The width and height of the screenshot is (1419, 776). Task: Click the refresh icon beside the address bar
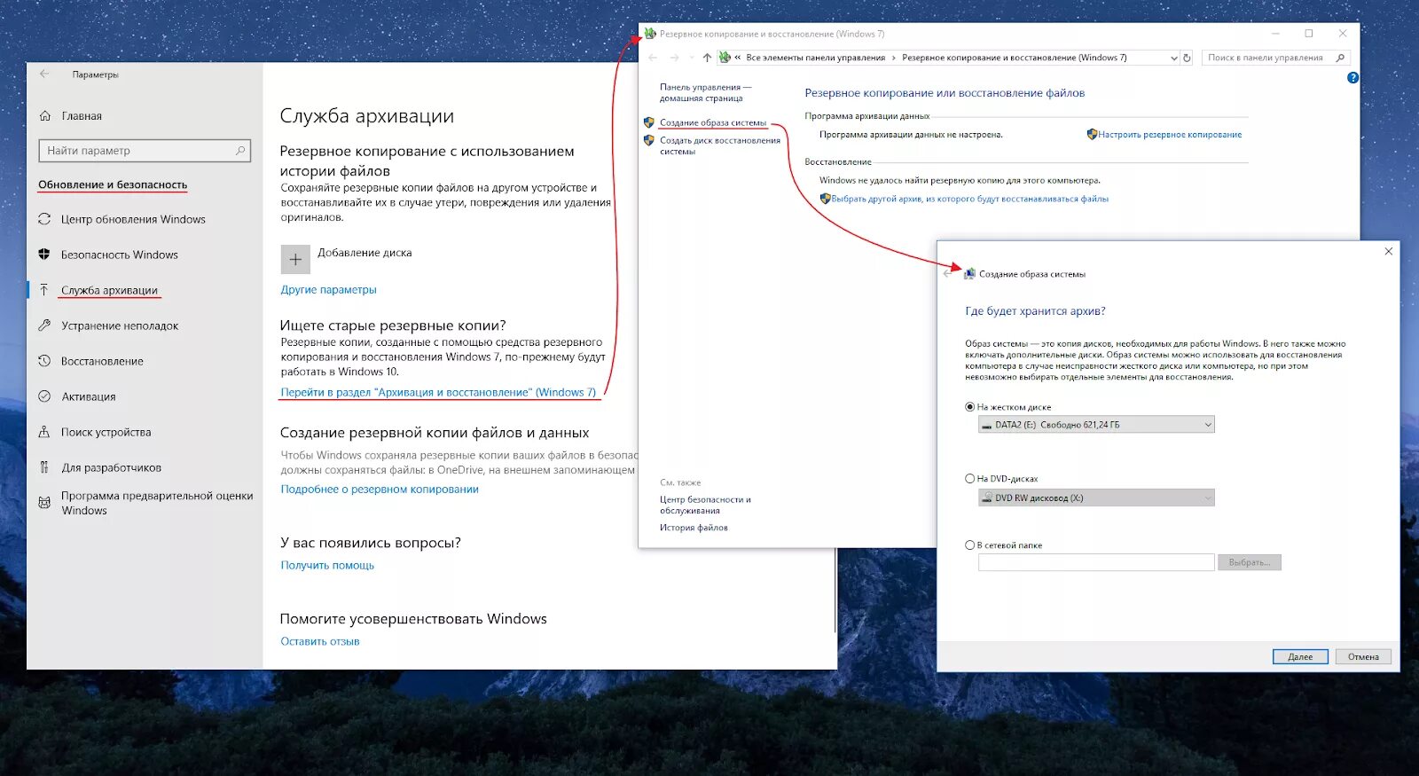point(1187,58)
